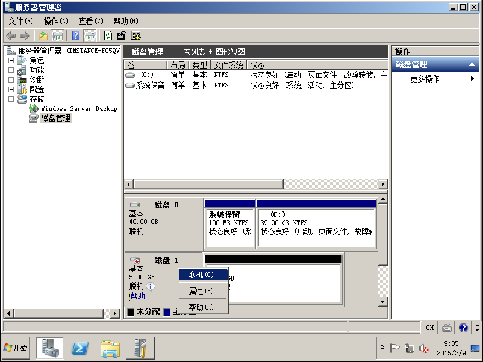The height and width of the screenshot is (362, 483).
Task: Open the 操作 menu in the menu bar
Action: pyautogui.click(x=56, y=21)
